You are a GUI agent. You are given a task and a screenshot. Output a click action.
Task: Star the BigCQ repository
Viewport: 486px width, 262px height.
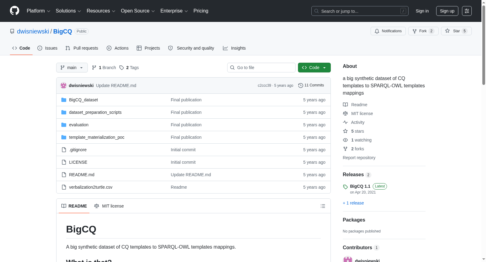point(456,31)
